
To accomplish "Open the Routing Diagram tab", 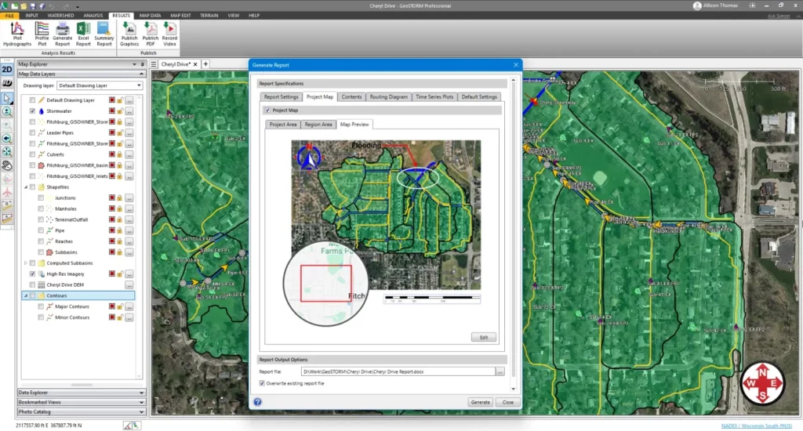I will click(x=389, y=96).
